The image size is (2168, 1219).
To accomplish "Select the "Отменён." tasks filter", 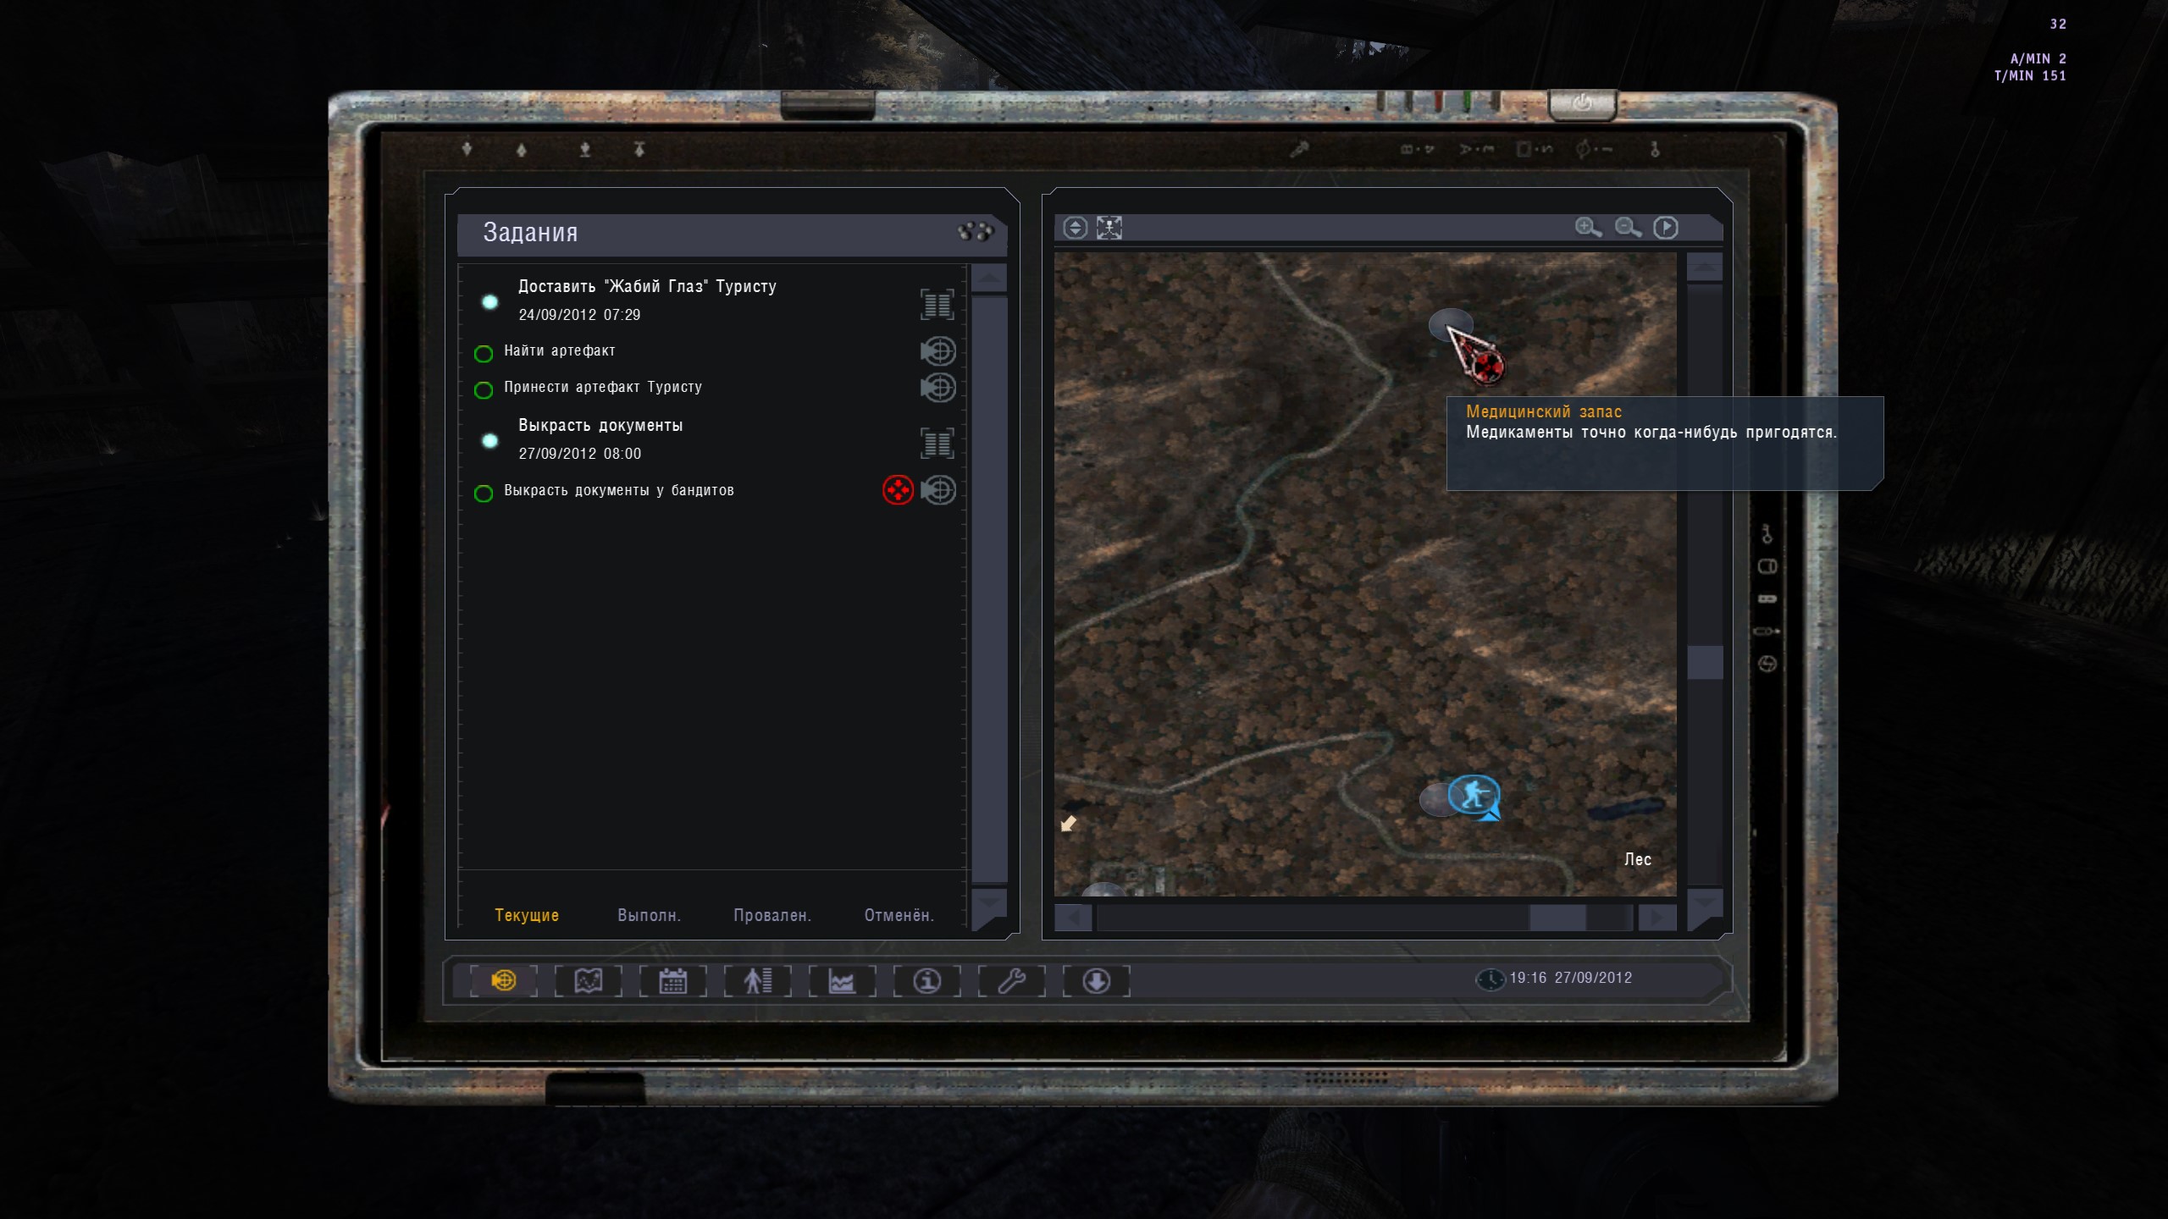I will [899, 915].
